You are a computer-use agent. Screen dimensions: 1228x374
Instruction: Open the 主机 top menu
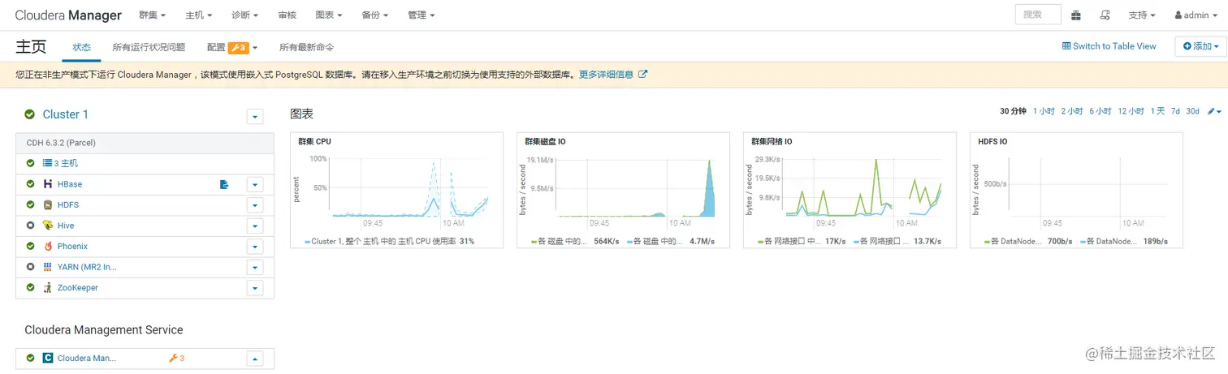point(199,15)
